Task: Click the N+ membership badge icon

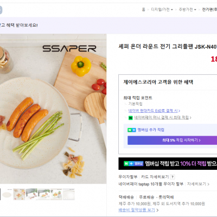Action: tap(132, 130)
